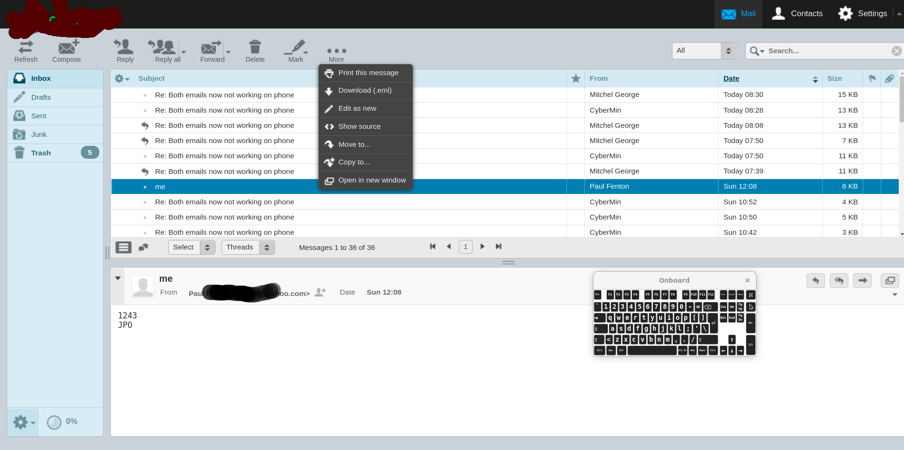The width and height of the screenshot is (904, 450).
Task: Choose Move to... option
Action: (365, 144)
